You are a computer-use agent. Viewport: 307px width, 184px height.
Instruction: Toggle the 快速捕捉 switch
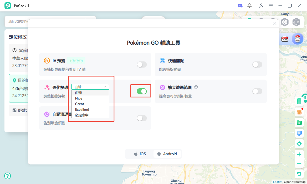click(257, 64)
